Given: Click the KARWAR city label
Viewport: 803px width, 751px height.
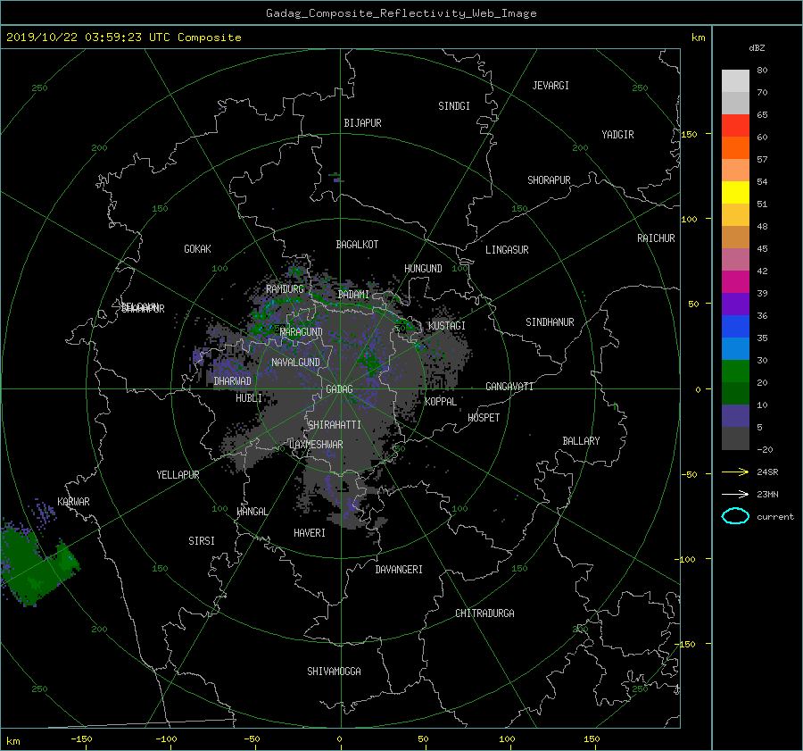Looking at the screenshot, I should 73,502.
